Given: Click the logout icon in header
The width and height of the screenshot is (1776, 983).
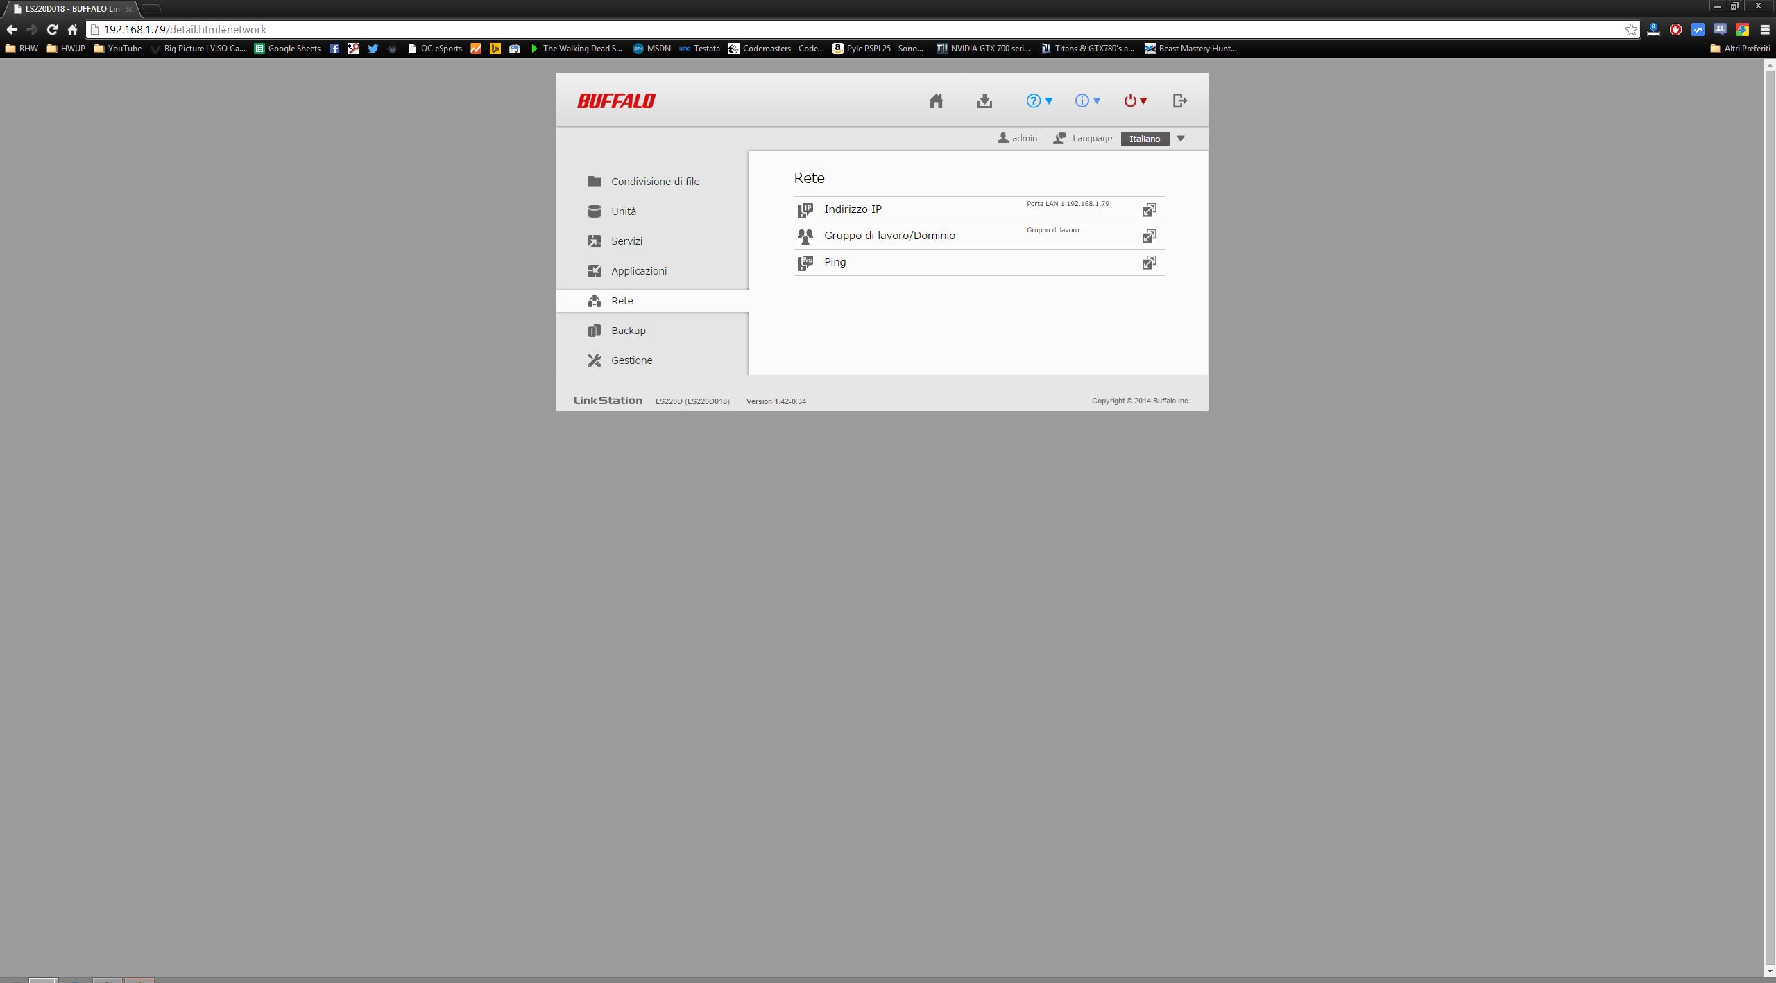Looking at the screenshot, I should click(x=1179, y=101).
